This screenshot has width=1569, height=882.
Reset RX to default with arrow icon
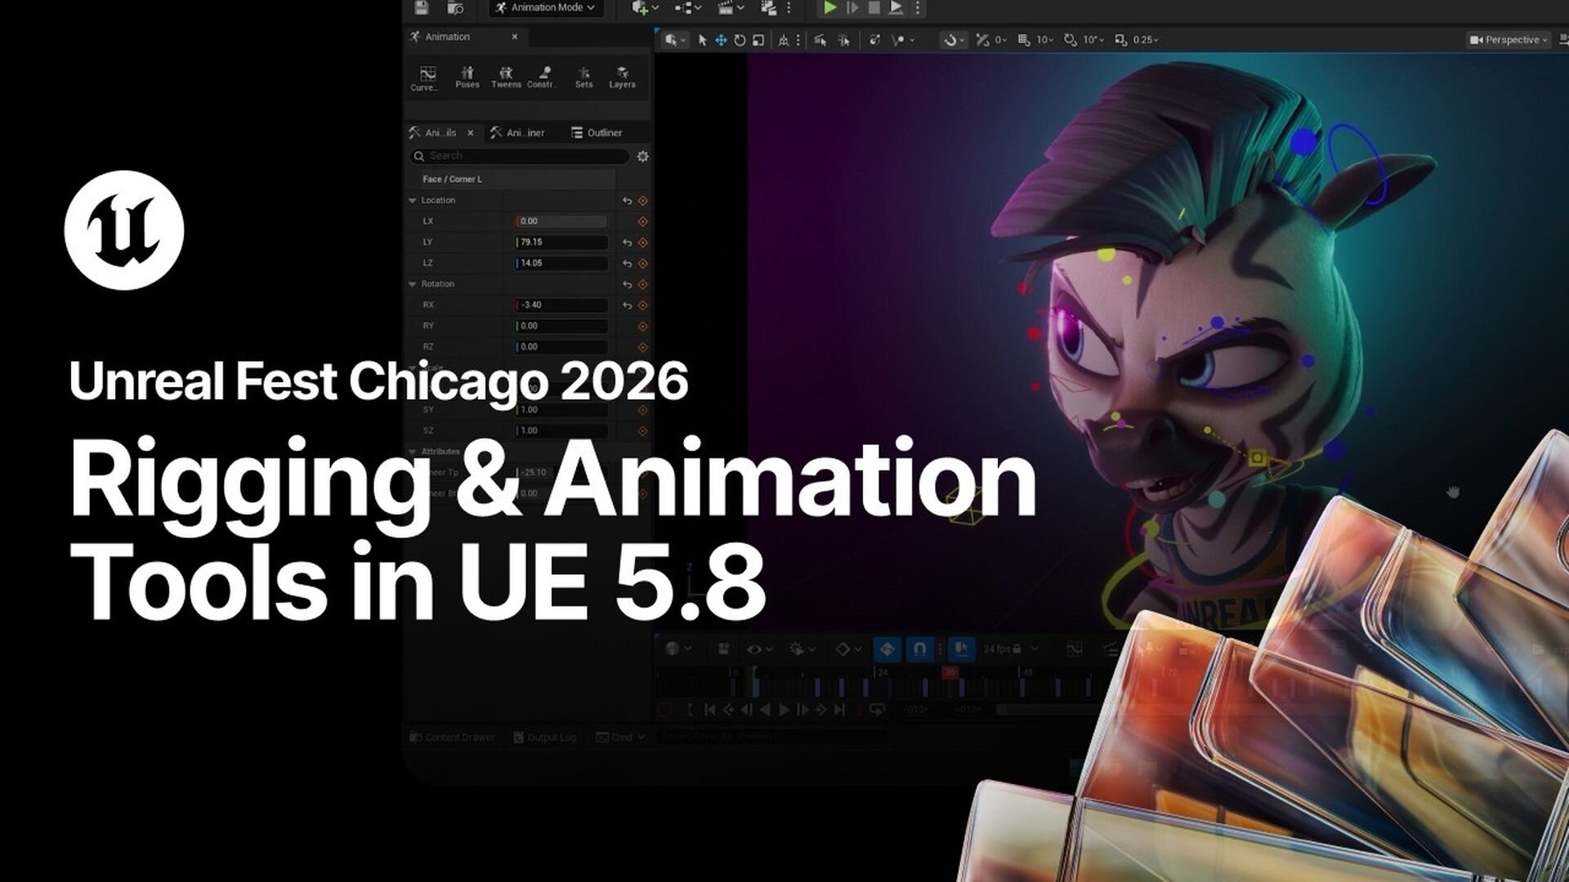pyautogui.click(x=627, y=305)
